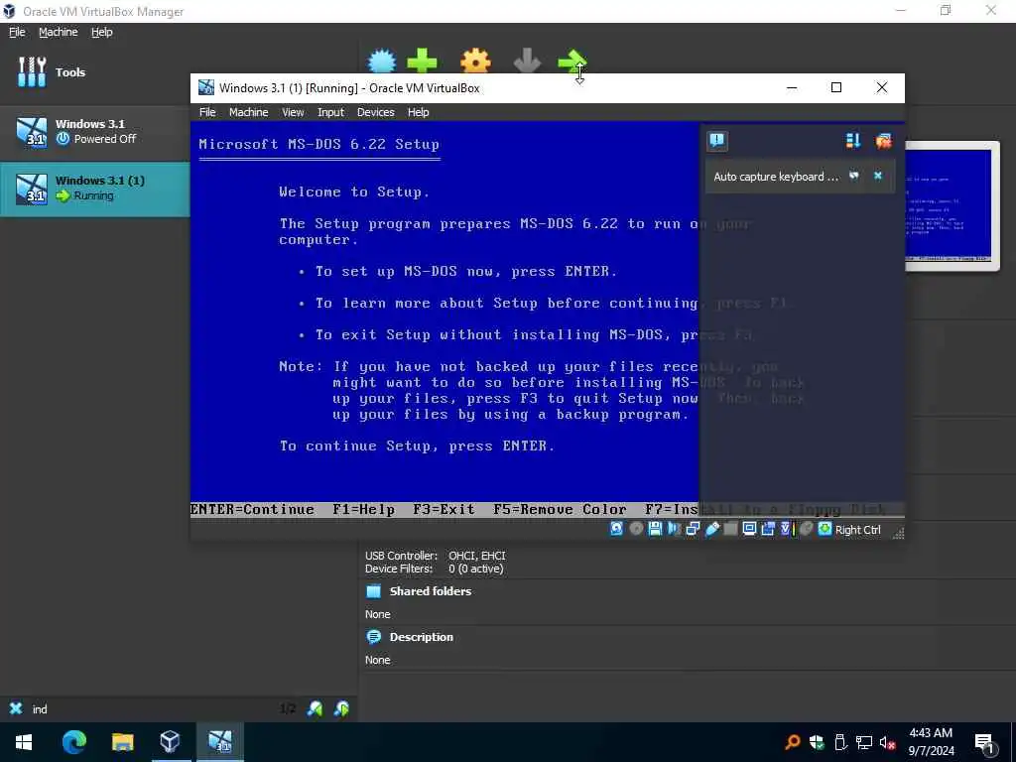This screenshot has height=762, width=1016.
Task: Click the recording status icon in VM status bar
Action: [x=768, y=529]
